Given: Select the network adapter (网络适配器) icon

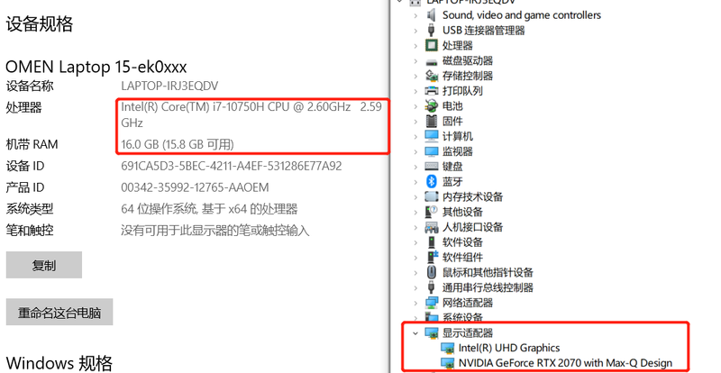Looking at the screenshot, I should tap(432, 303).
